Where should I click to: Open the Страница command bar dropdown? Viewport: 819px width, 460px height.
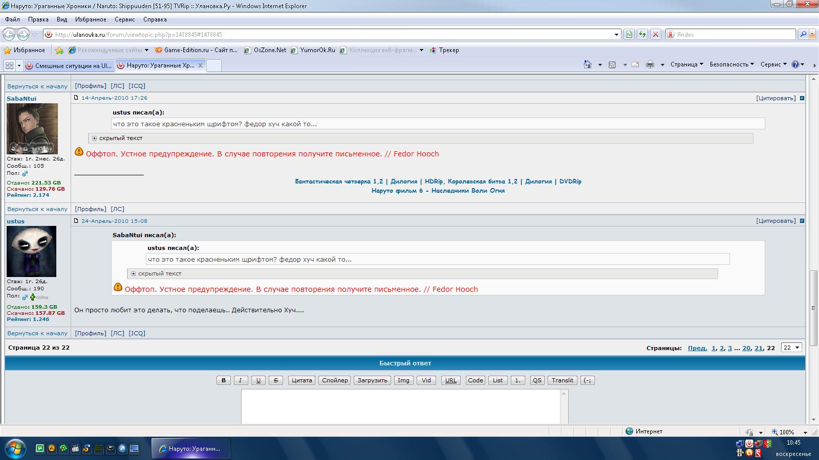pyautogui.click(x=687, y=64)
